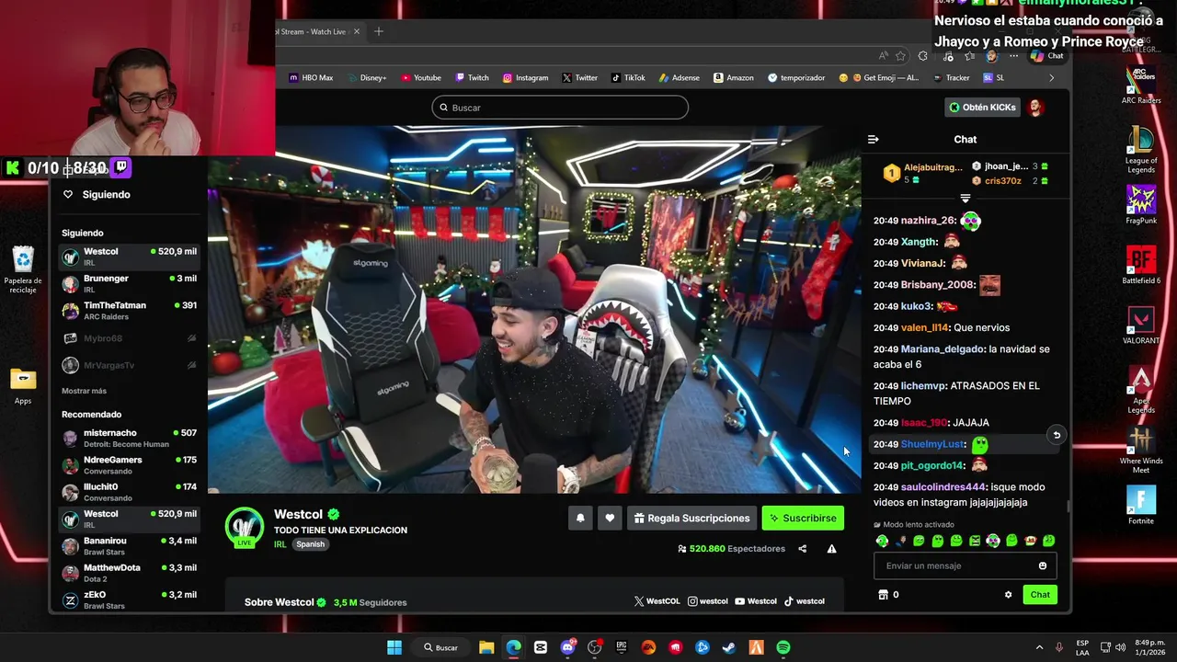
Task: Click the chat scrollbar
Action: pyautogui.click(x=1068, y=507)
